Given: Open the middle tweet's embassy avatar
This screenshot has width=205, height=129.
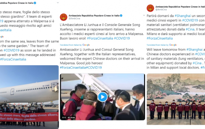Looking at the screenshot, I should tap(64, 17).
